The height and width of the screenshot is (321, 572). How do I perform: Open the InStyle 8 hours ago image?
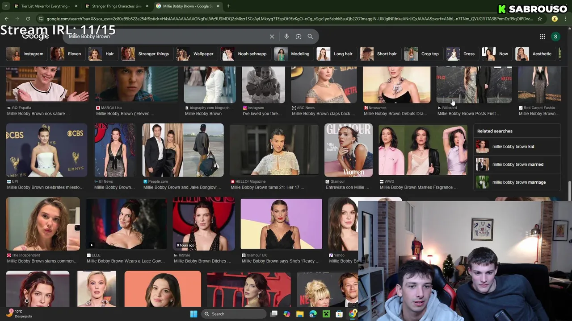coord(204,224)
